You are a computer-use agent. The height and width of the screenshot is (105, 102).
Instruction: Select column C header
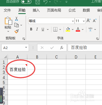(x=57, y=57)
